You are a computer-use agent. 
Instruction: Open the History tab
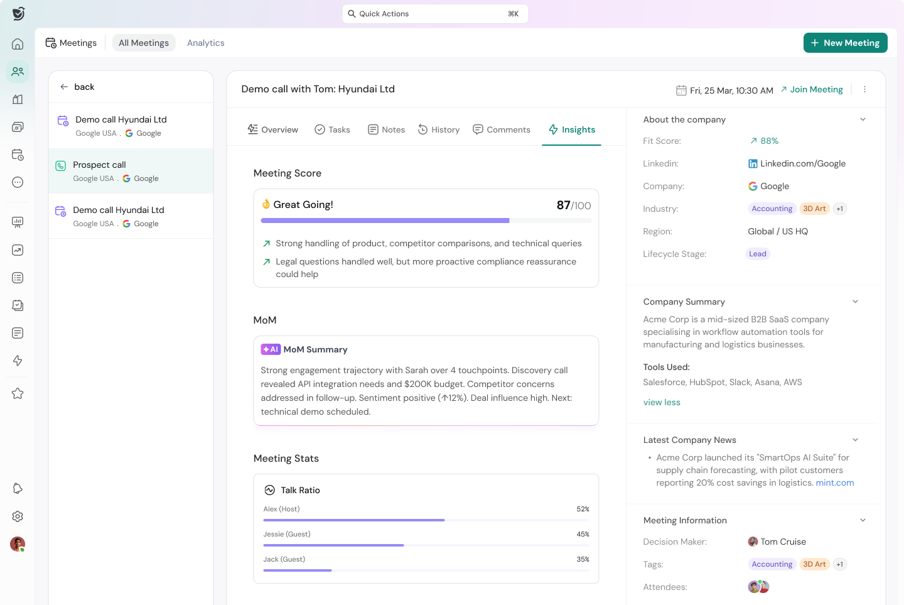pyautogui.click(x=439, y=129)
